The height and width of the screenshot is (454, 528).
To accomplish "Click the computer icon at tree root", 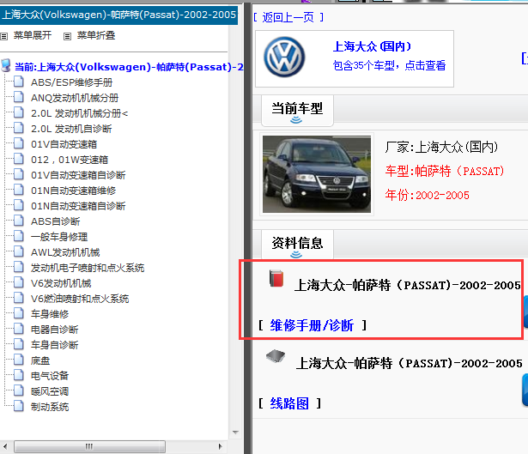I will (x=6, y=65).
